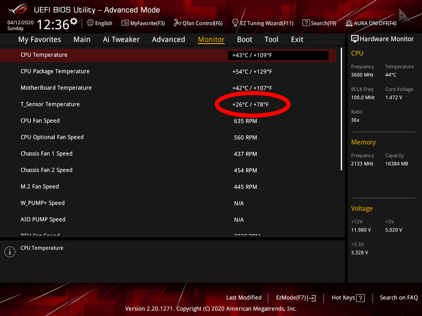422x316 pixels.
Task: Click the 635 RPM value
Action: [246, 121]
